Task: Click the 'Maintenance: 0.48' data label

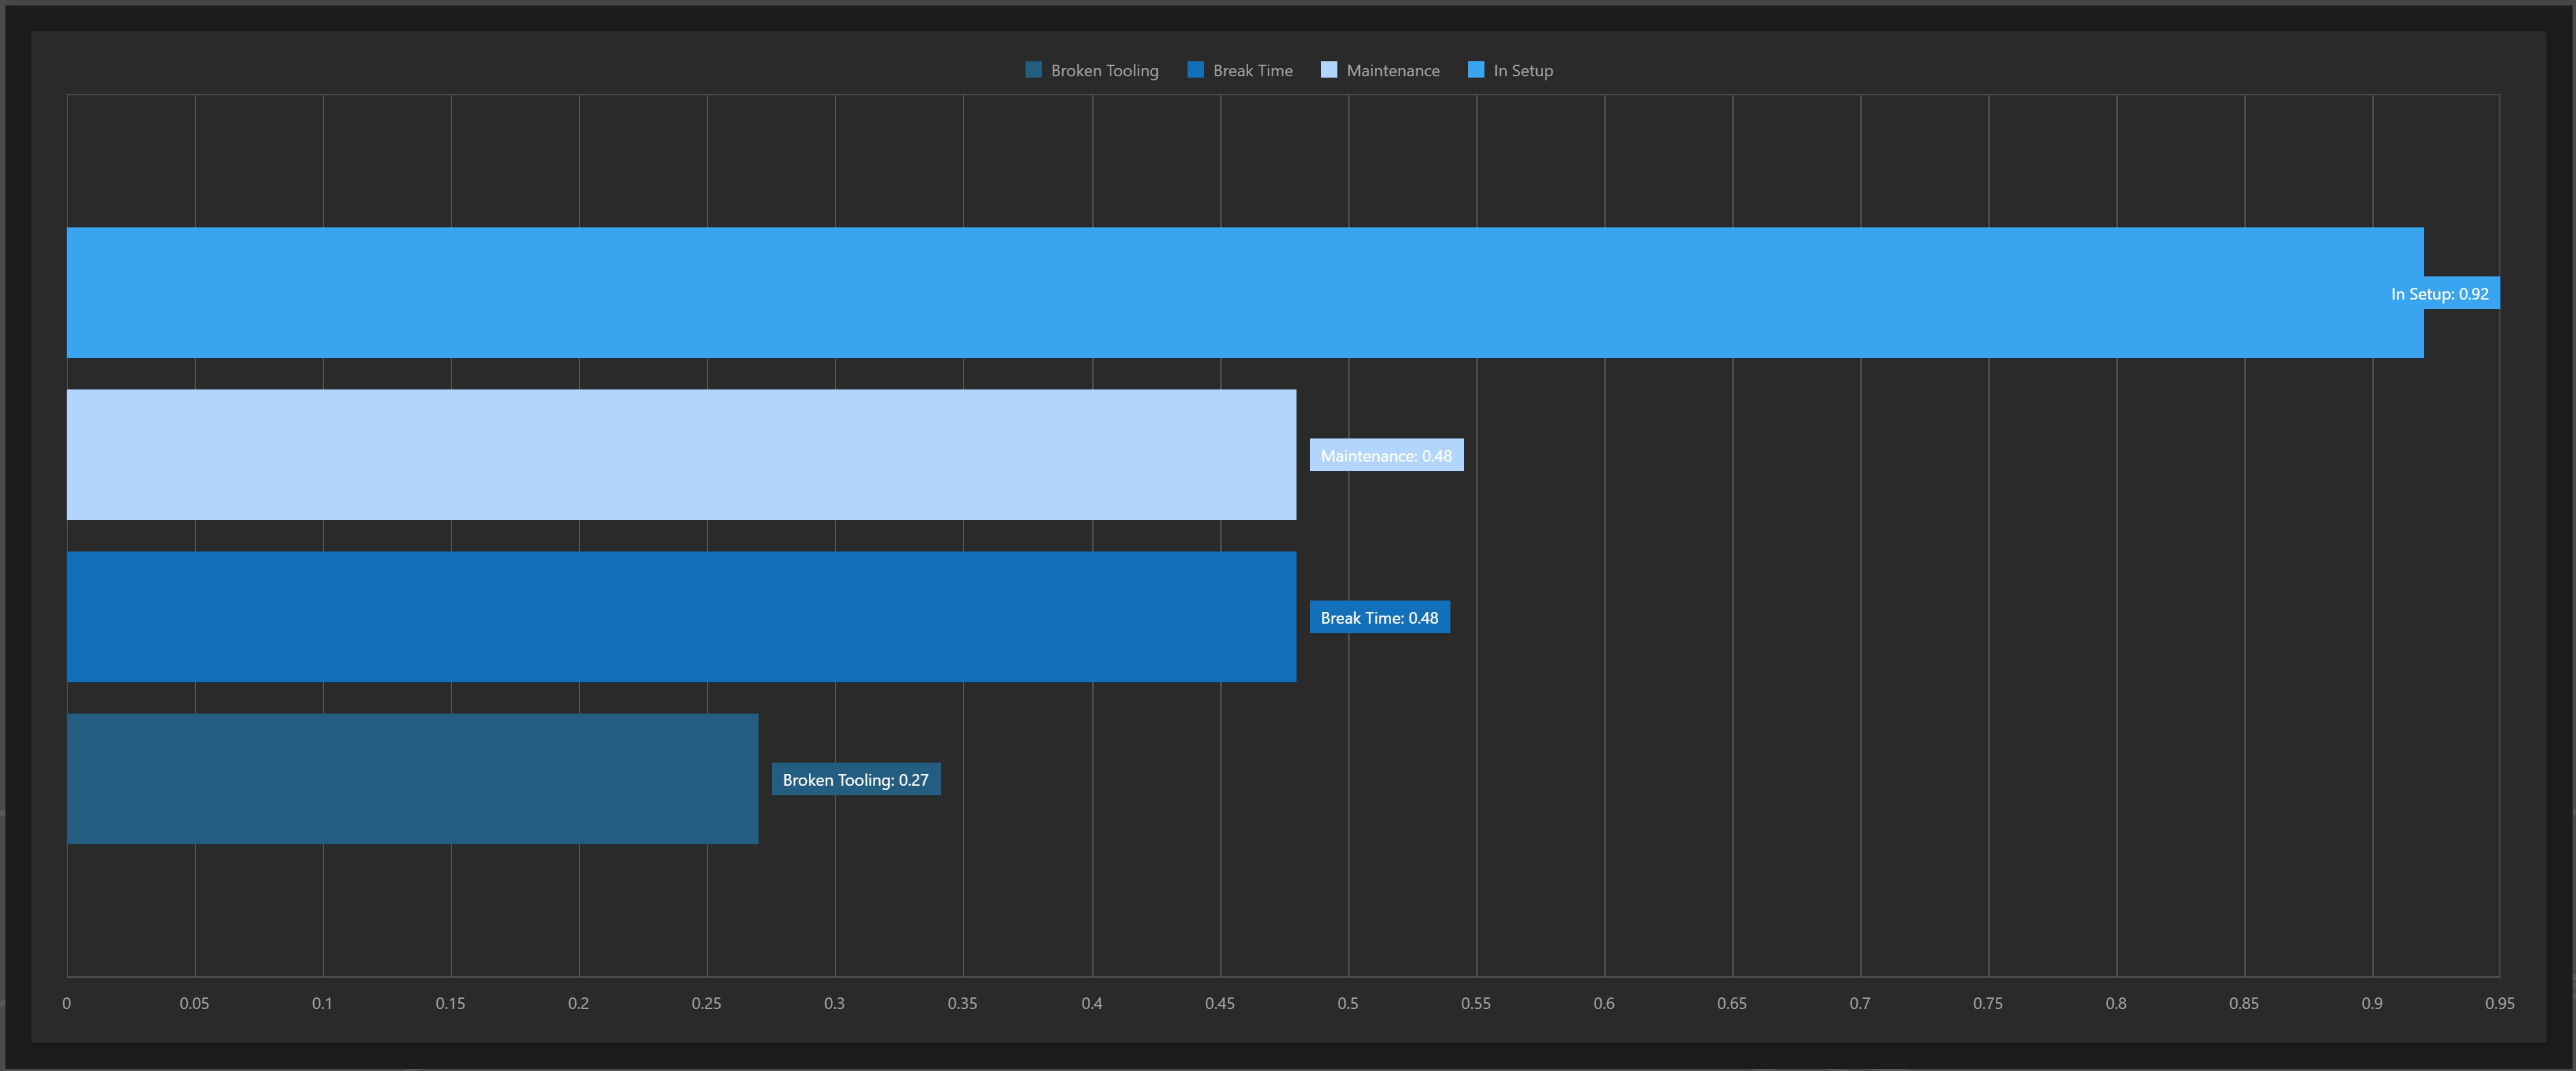Action: tap(1386, 456)
